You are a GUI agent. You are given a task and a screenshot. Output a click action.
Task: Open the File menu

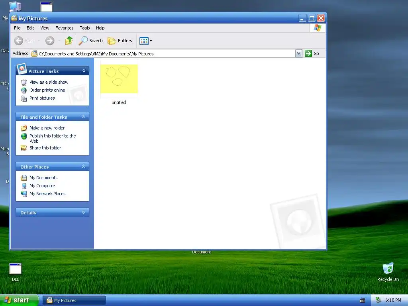coord(17,28)
